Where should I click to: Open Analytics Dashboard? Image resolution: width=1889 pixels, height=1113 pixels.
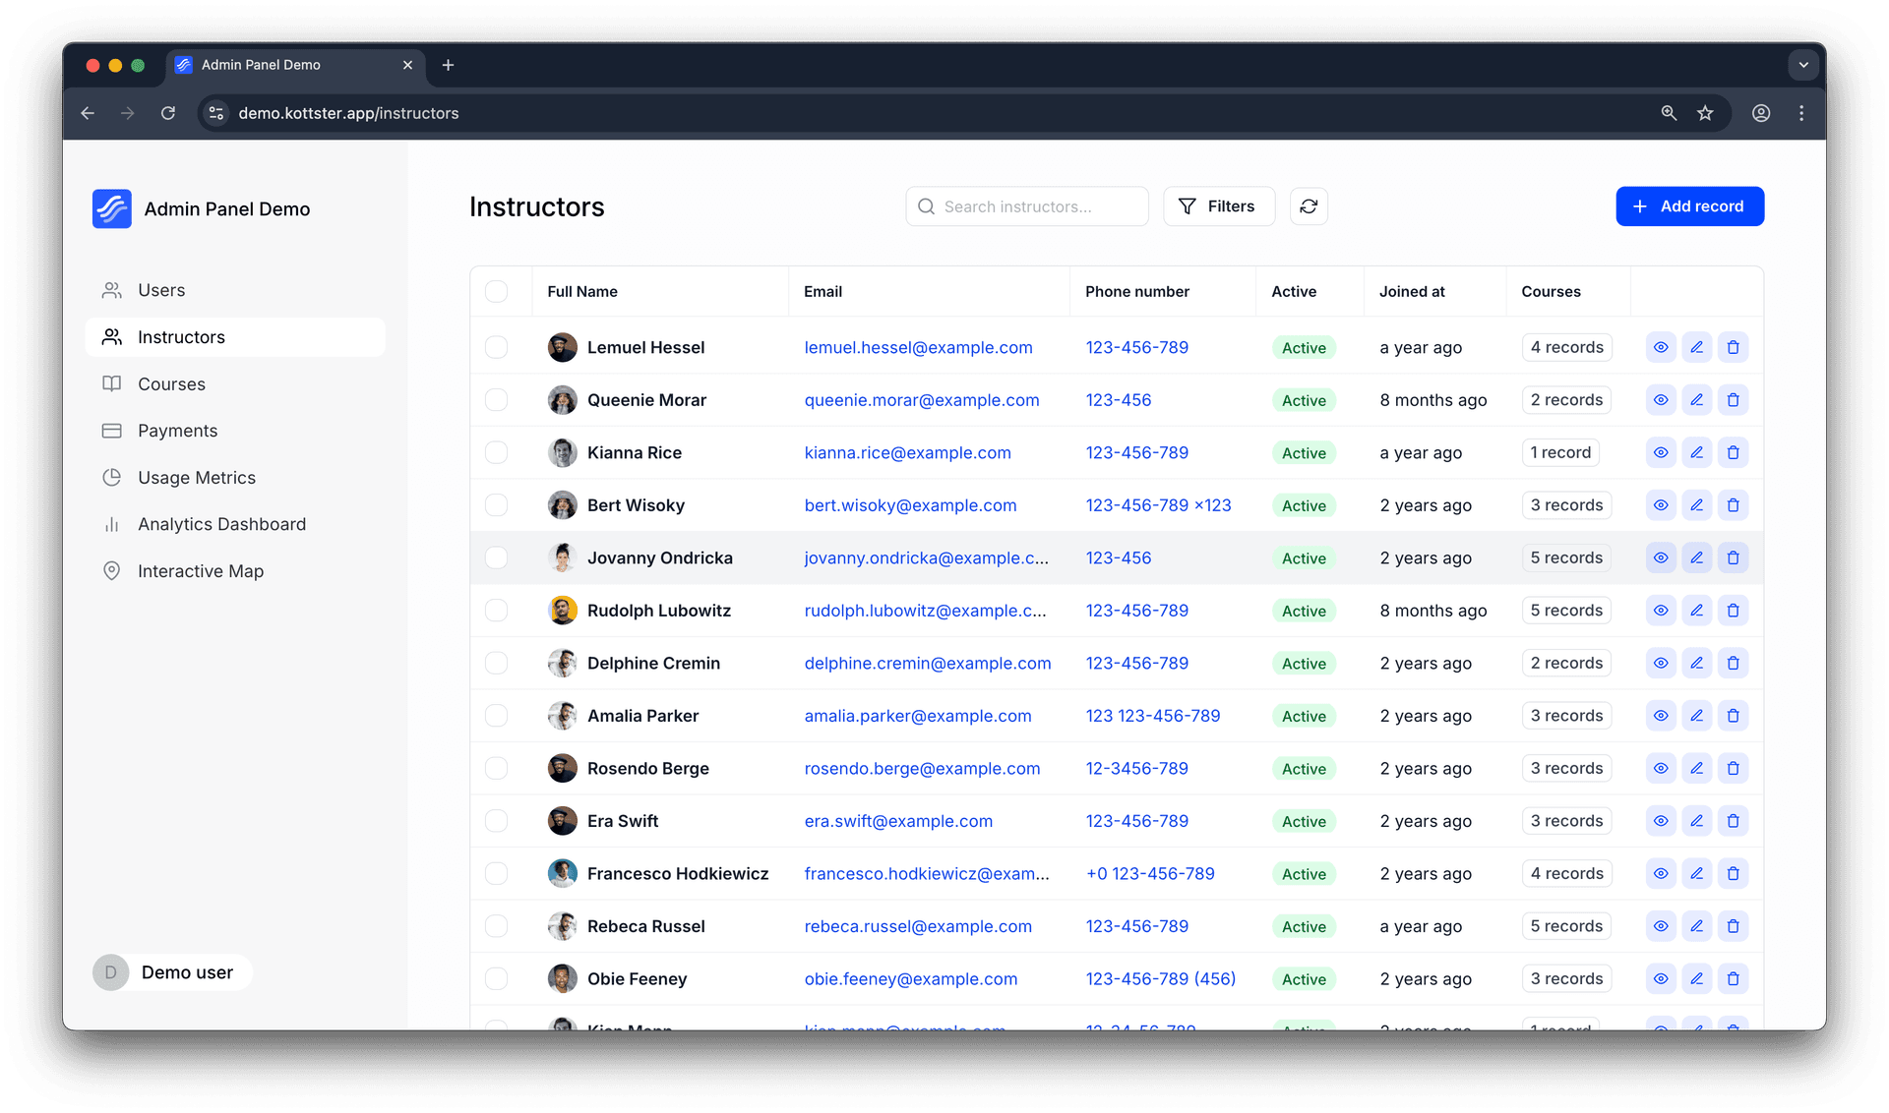click(235, 524)
